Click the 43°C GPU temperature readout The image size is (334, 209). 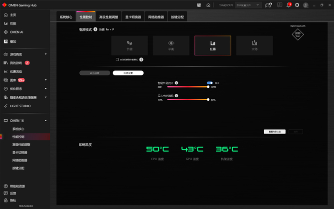tap(192, 149)
